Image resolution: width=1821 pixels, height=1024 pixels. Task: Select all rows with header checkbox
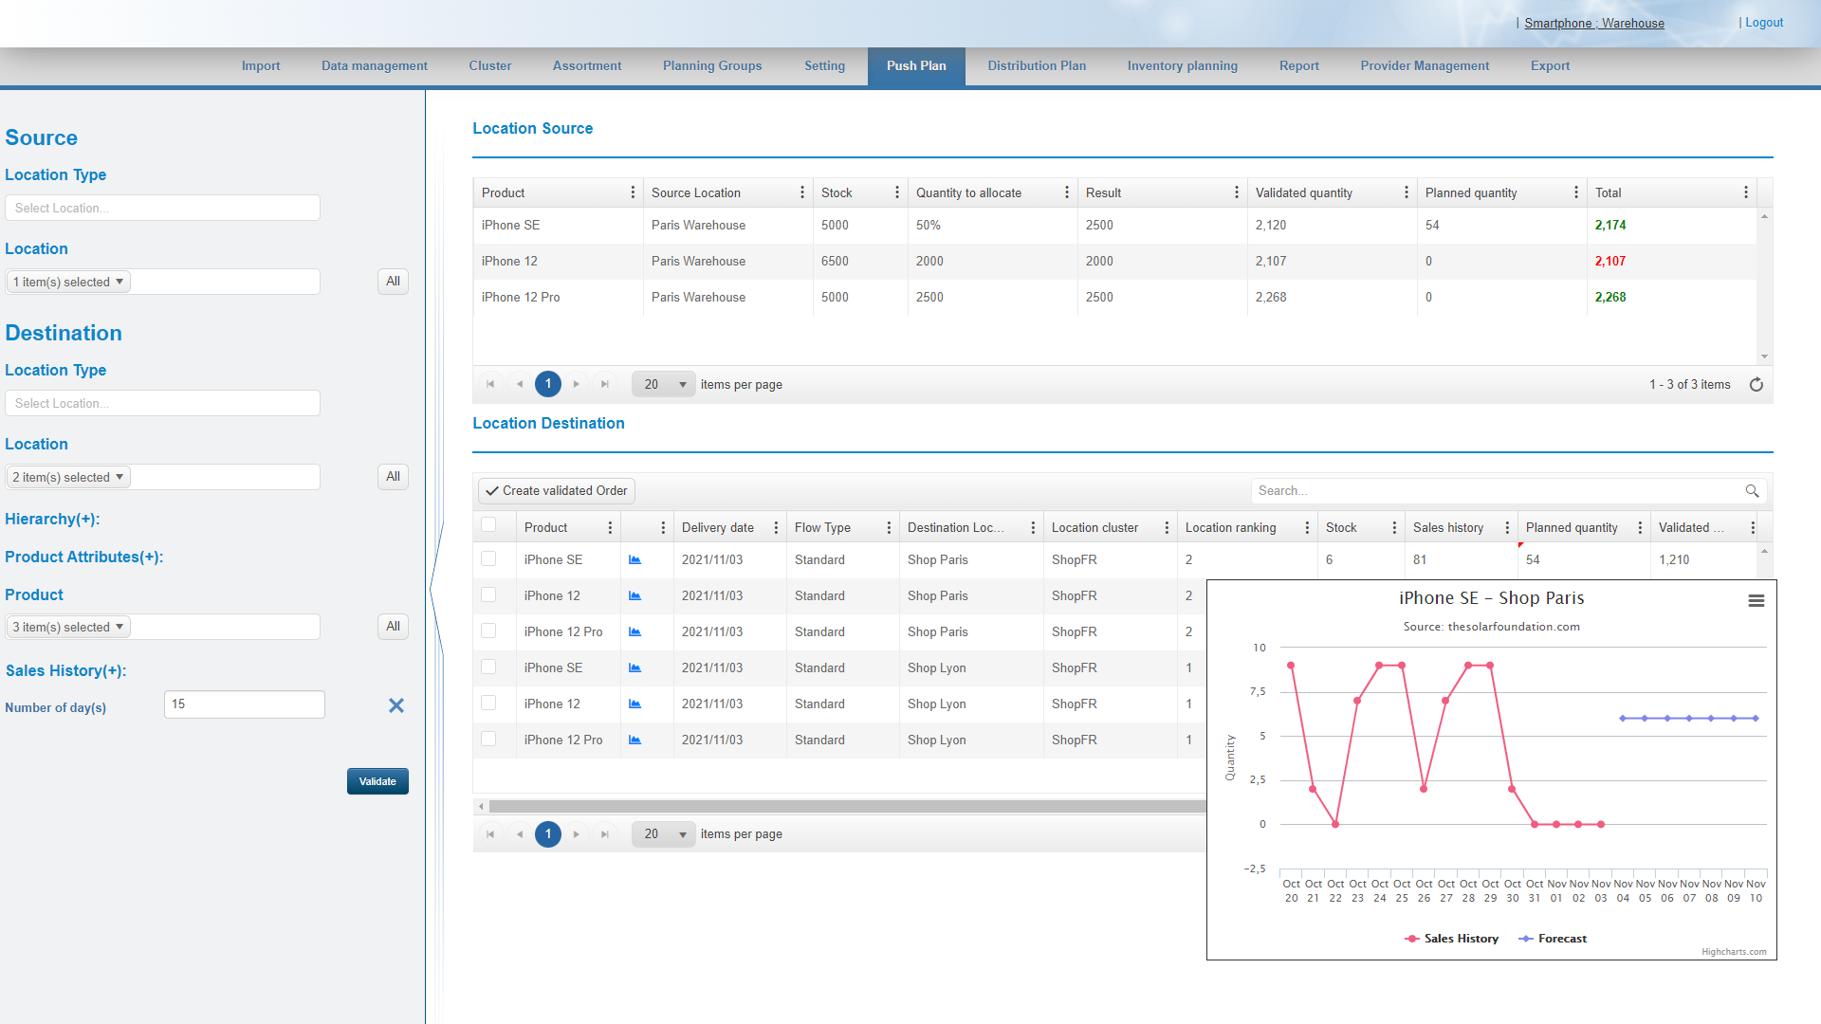pos(488,525)
